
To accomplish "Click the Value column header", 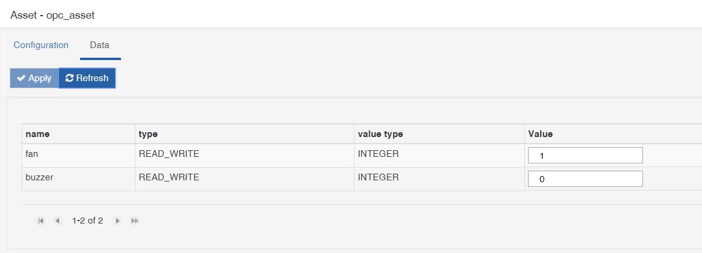I will click(x=613, y=134).
